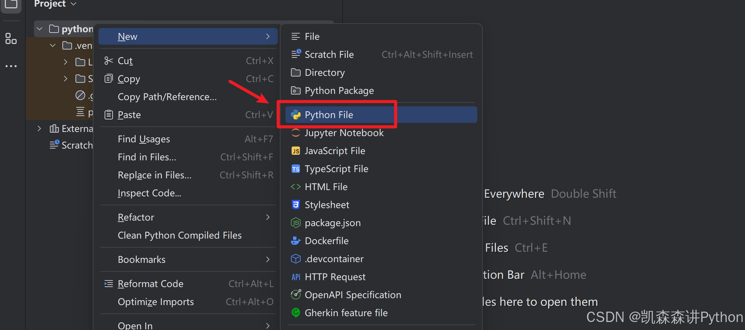Click the Stylesheet CSS icon
This screenshot has height=330, width=745.
296,205
